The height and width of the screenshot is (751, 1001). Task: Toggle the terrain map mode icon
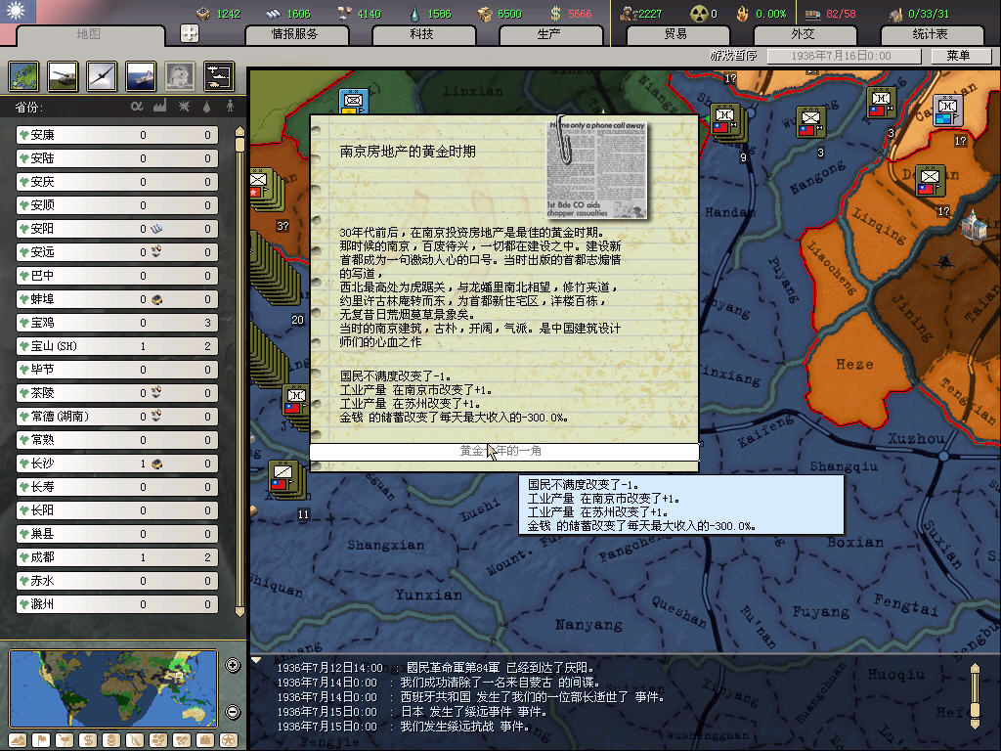(x=18, y=739)
